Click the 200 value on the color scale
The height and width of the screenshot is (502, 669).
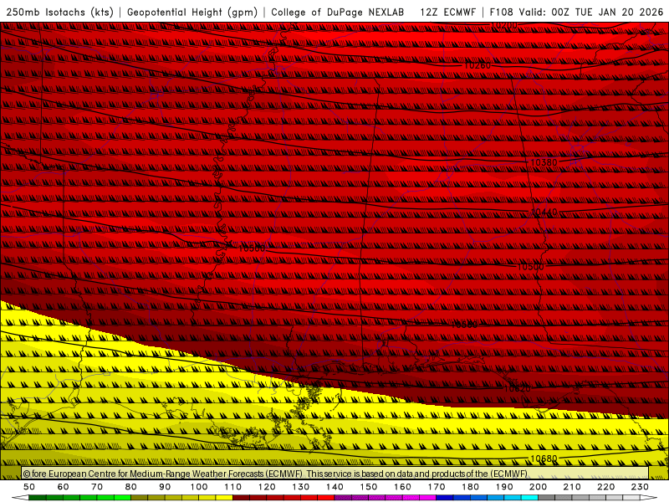click(x=538, y=487)
